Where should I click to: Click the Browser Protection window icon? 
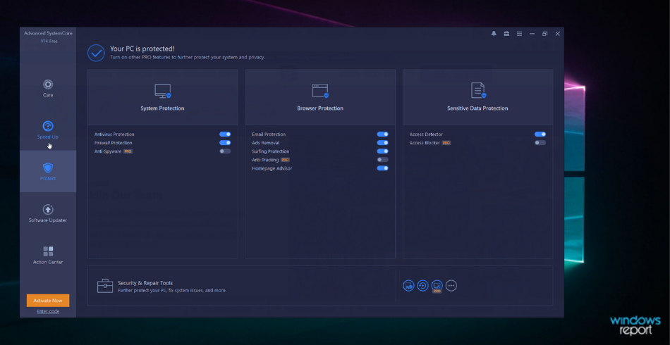coord(320,91)
